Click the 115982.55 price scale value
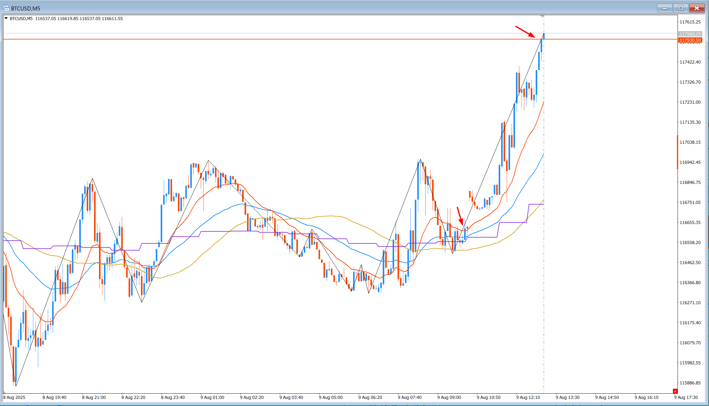The image size is (709, 406). coord(690,363)
